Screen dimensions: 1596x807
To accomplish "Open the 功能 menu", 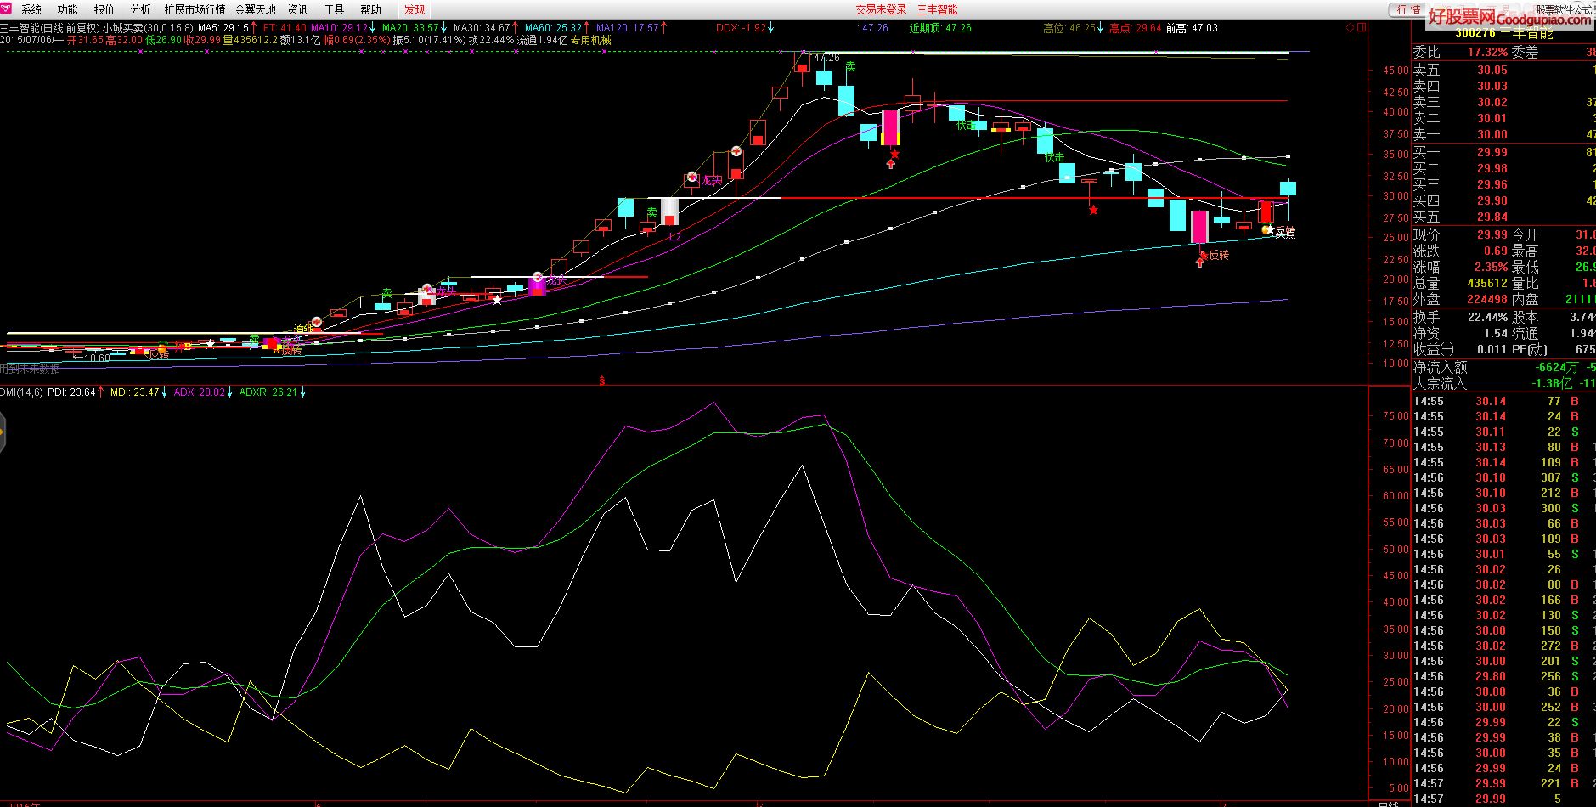I will point(68,9).
